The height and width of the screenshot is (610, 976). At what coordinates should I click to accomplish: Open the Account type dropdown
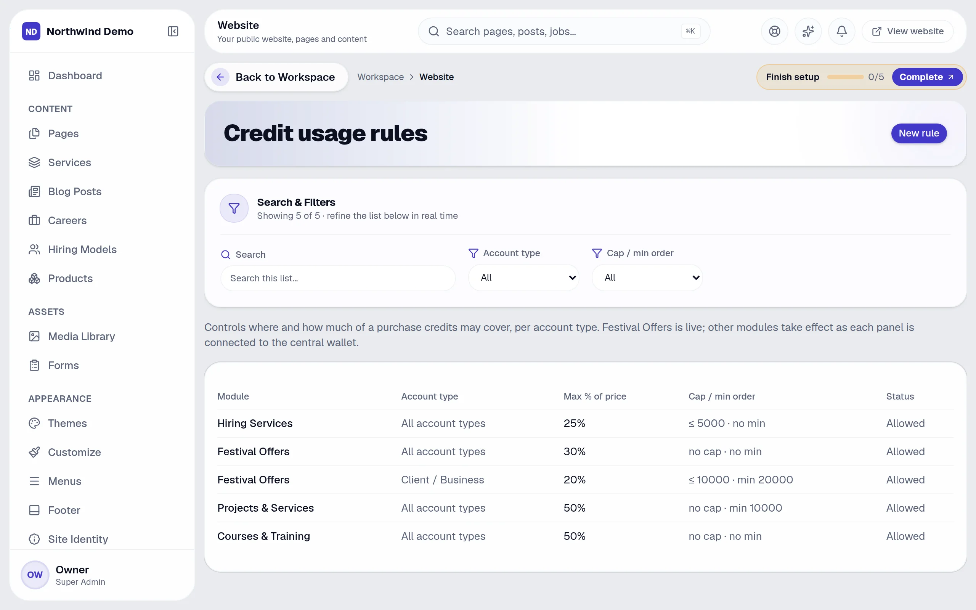pos(523,278)
